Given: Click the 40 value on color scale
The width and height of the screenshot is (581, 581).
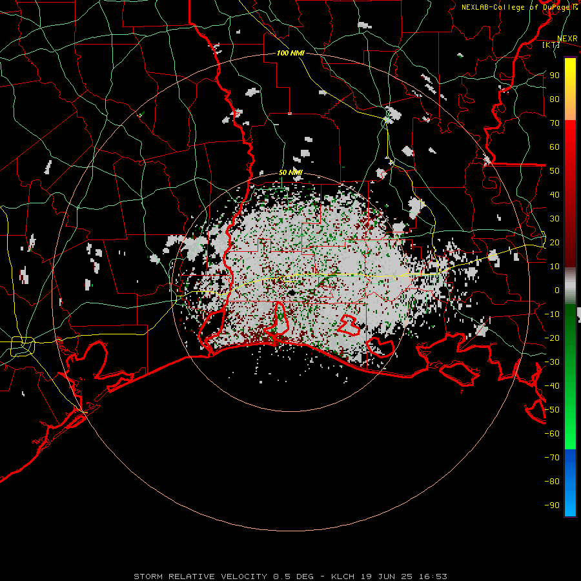Looking at the screenshot, I should tap(555, 194).
